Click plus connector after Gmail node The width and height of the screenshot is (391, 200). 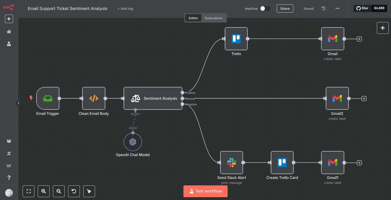[359, 39]
